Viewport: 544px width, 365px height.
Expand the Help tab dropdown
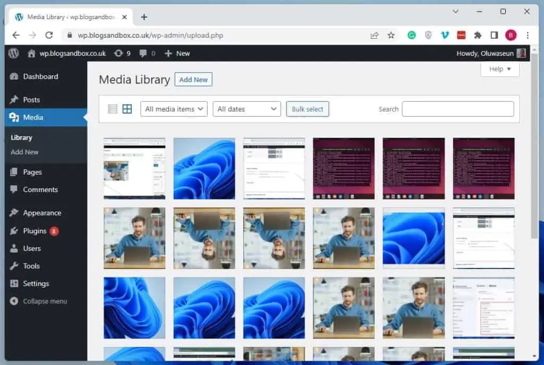500,69
